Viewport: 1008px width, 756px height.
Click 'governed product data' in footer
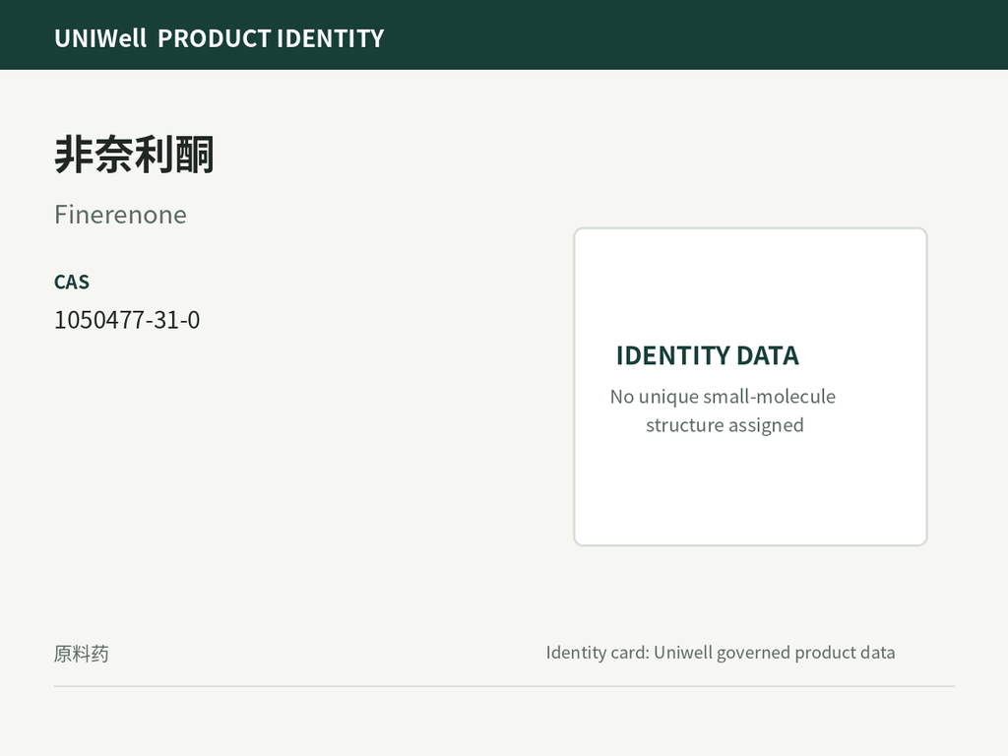coord(805,654)
